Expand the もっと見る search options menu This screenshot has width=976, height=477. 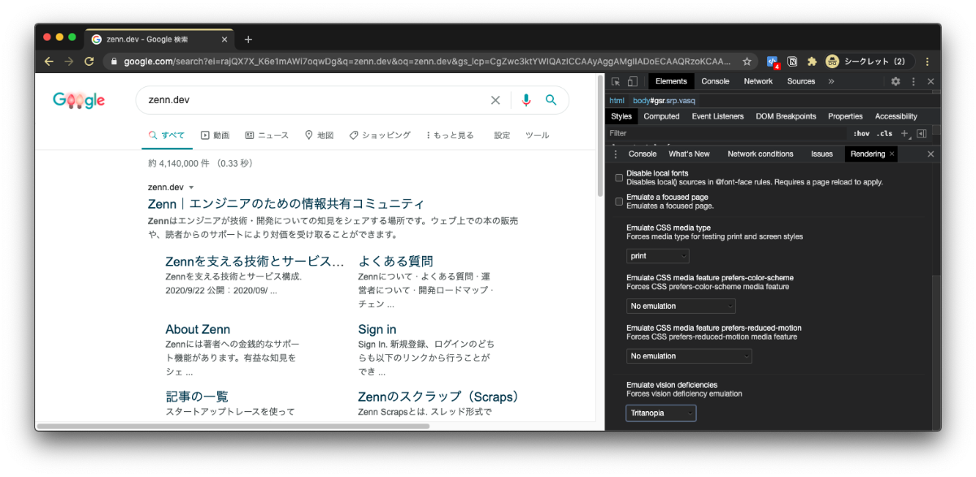450,135
